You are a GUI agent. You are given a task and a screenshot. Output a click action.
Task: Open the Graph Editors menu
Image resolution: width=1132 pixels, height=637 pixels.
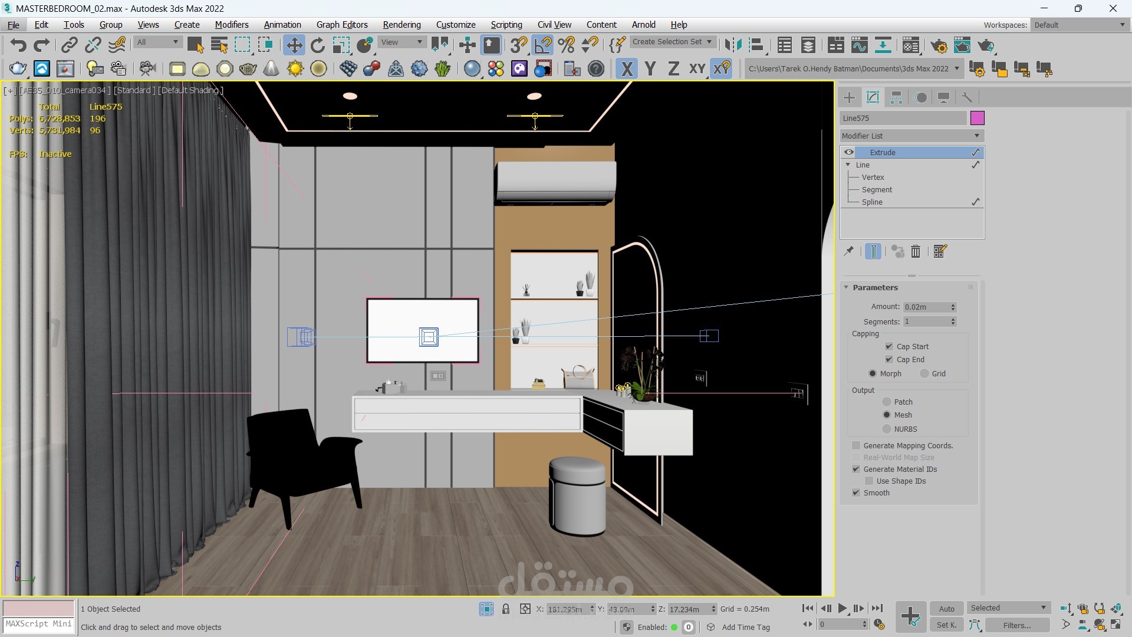[341, 25]
